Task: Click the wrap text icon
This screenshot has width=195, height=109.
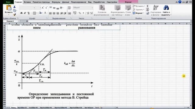Action: [x=69, y=8]
